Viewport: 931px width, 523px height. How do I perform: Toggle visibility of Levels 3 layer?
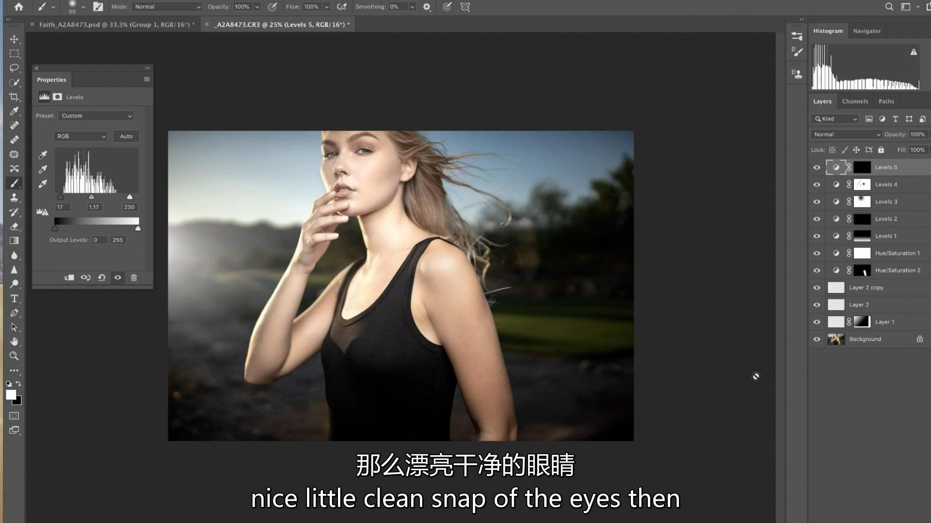coord(817,202)
